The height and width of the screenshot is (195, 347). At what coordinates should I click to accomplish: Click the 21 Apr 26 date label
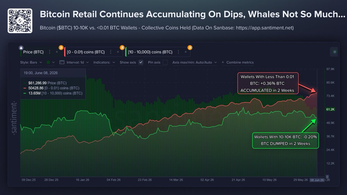[x=238, y=180]
